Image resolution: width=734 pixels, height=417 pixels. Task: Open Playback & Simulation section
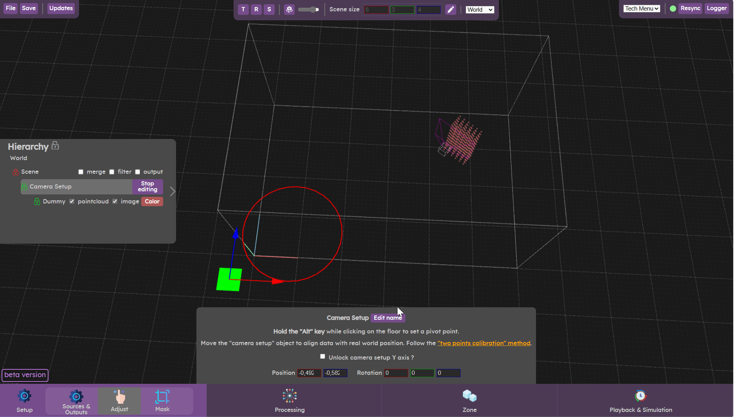[641, 401]
